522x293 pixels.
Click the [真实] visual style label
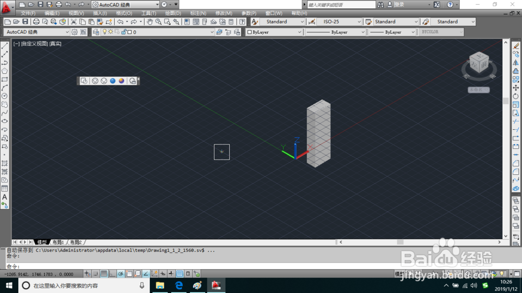[55, 44]
